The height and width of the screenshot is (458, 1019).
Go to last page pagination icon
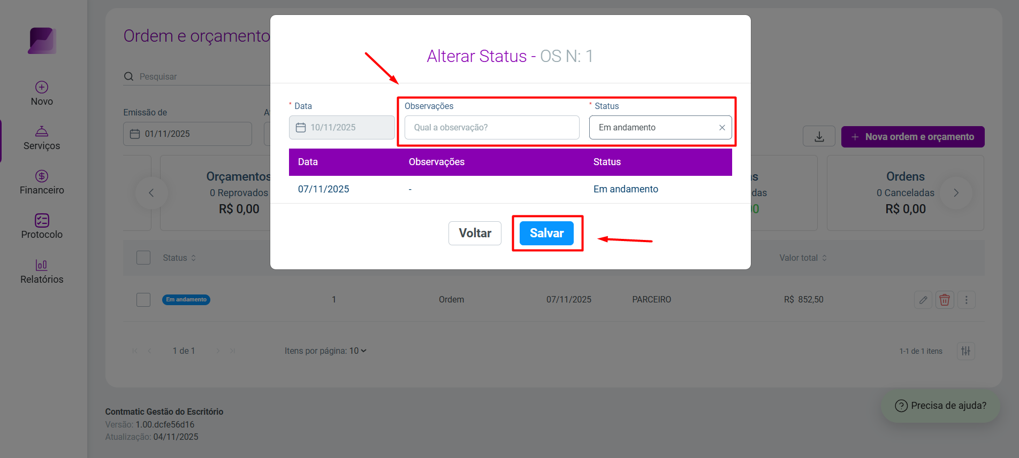point(233,351)
